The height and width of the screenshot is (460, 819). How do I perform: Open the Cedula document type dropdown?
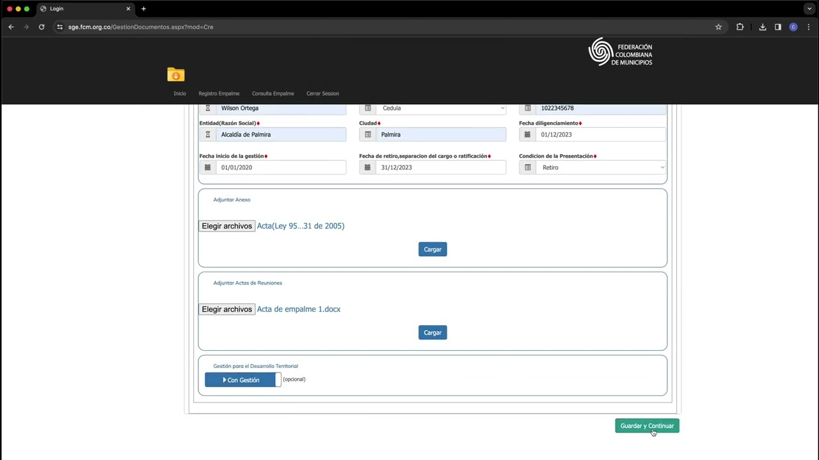(441, 108)
